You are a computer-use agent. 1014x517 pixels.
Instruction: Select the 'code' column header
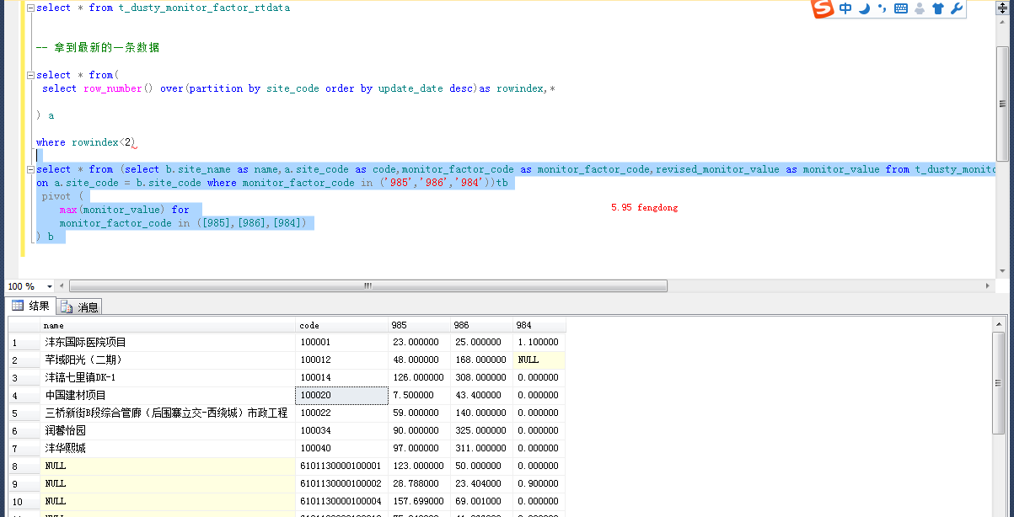pyautogui.click(x=342, y=325)
